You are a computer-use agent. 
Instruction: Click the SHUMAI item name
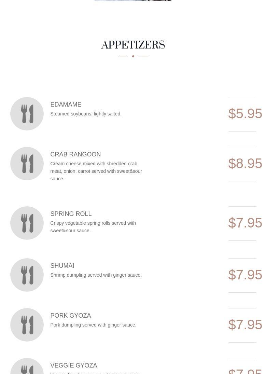62,266
